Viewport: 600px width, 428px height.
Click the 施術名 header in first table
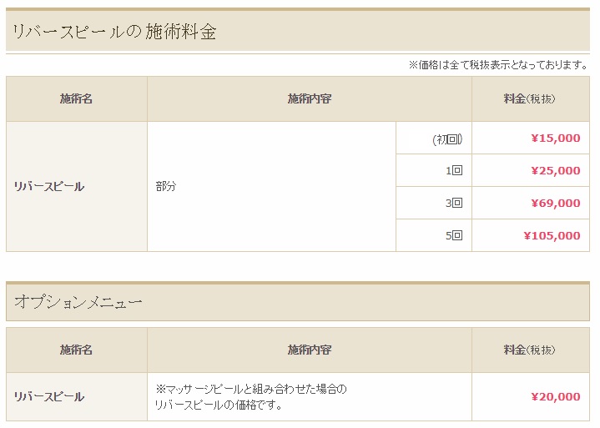coord(76,99)
